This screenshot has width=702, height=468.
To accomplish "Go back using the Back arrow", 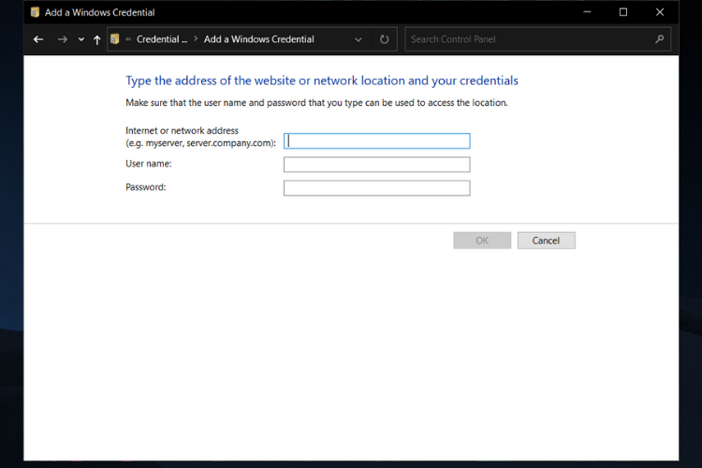I will click(x=38, y=39).
